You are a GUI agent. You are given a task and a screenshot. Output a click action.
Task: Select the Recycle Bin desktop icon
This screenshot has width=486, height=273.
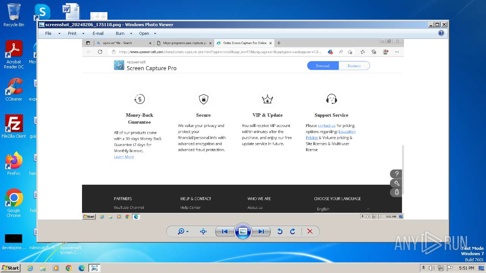tap(14, 15)
